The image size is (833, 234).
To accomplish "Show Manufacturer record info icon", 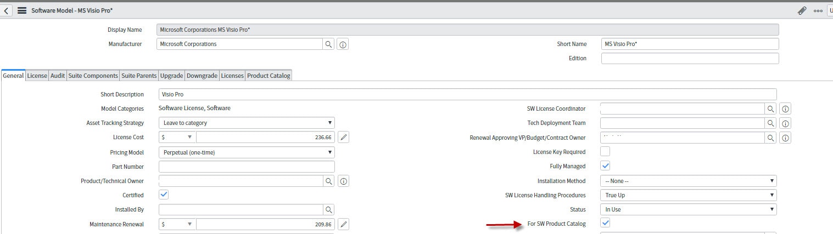I will pos(343,44).
